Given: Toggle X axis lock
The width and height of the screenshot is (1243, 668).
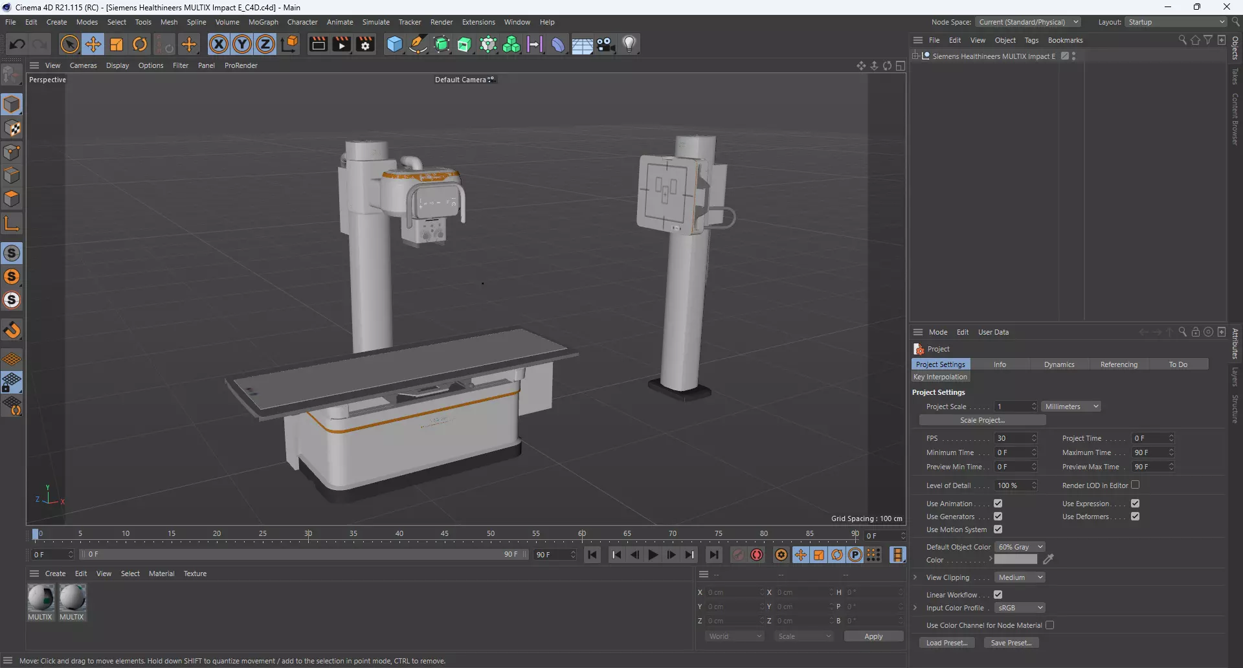Looking at the screenshot, I should 219,44.
